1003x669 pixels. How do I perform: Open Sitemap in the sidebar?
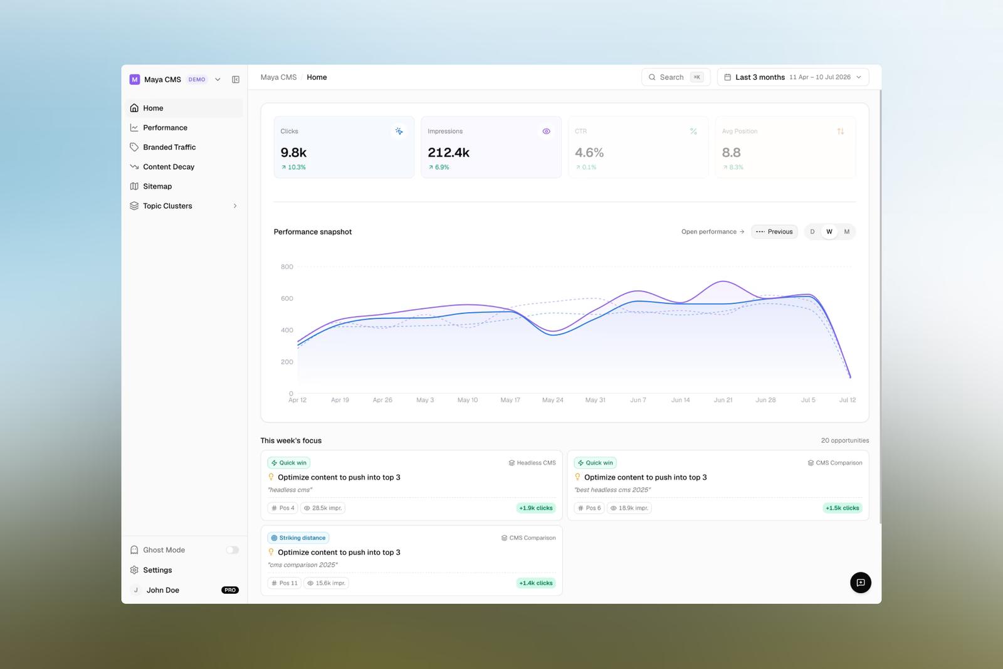[184, 186]
